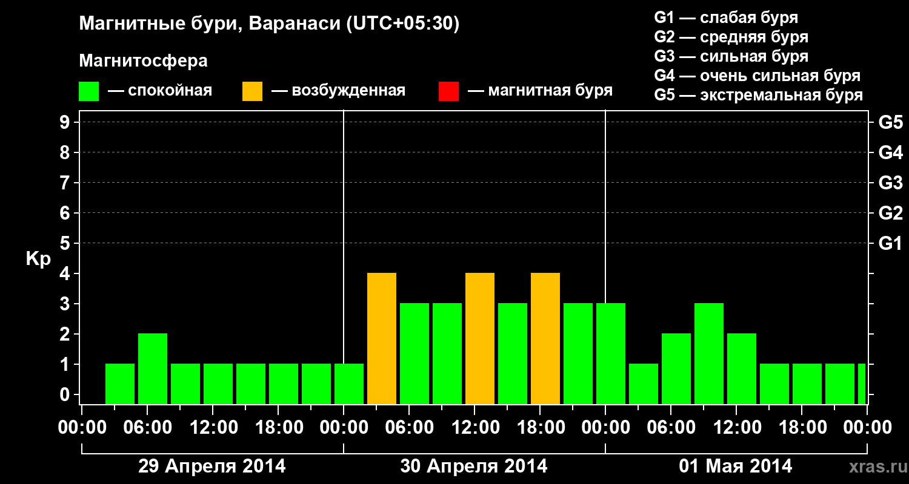Viewport: 909px width, 484px height.
Task: Click the G2 label on the right axis
Action: [890, 213]
